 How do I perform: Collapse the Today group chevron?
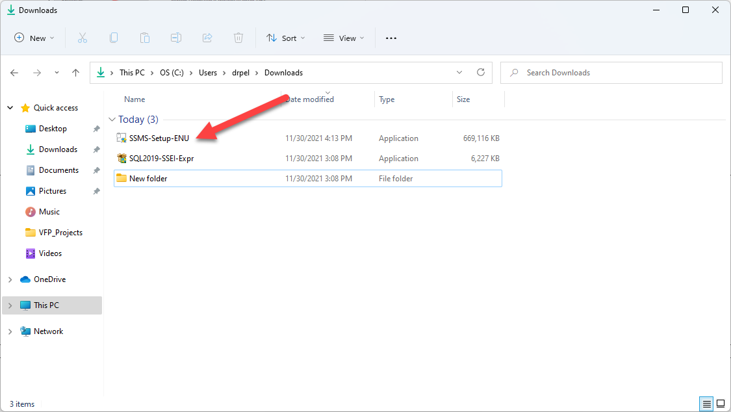(112, 120)
